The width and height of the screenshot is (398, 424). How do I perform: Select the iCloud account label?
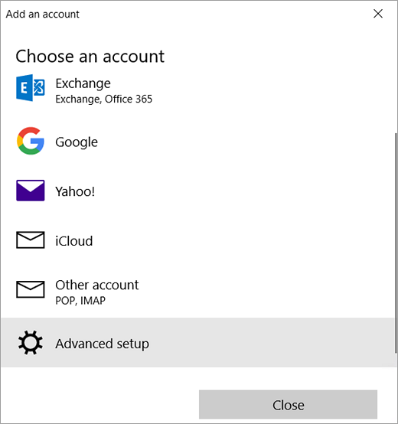[x=74, y=241]
